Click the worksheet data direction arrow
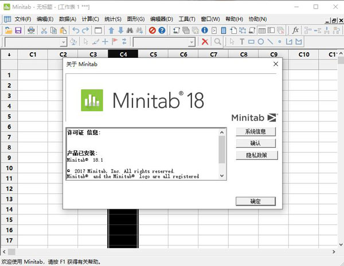 (9, 54)
